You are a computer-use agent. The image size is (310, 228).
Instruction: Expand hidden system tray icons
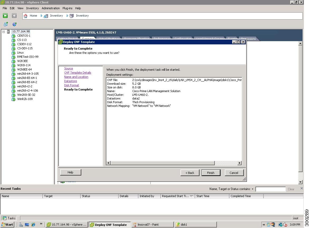tap(264, 225)
